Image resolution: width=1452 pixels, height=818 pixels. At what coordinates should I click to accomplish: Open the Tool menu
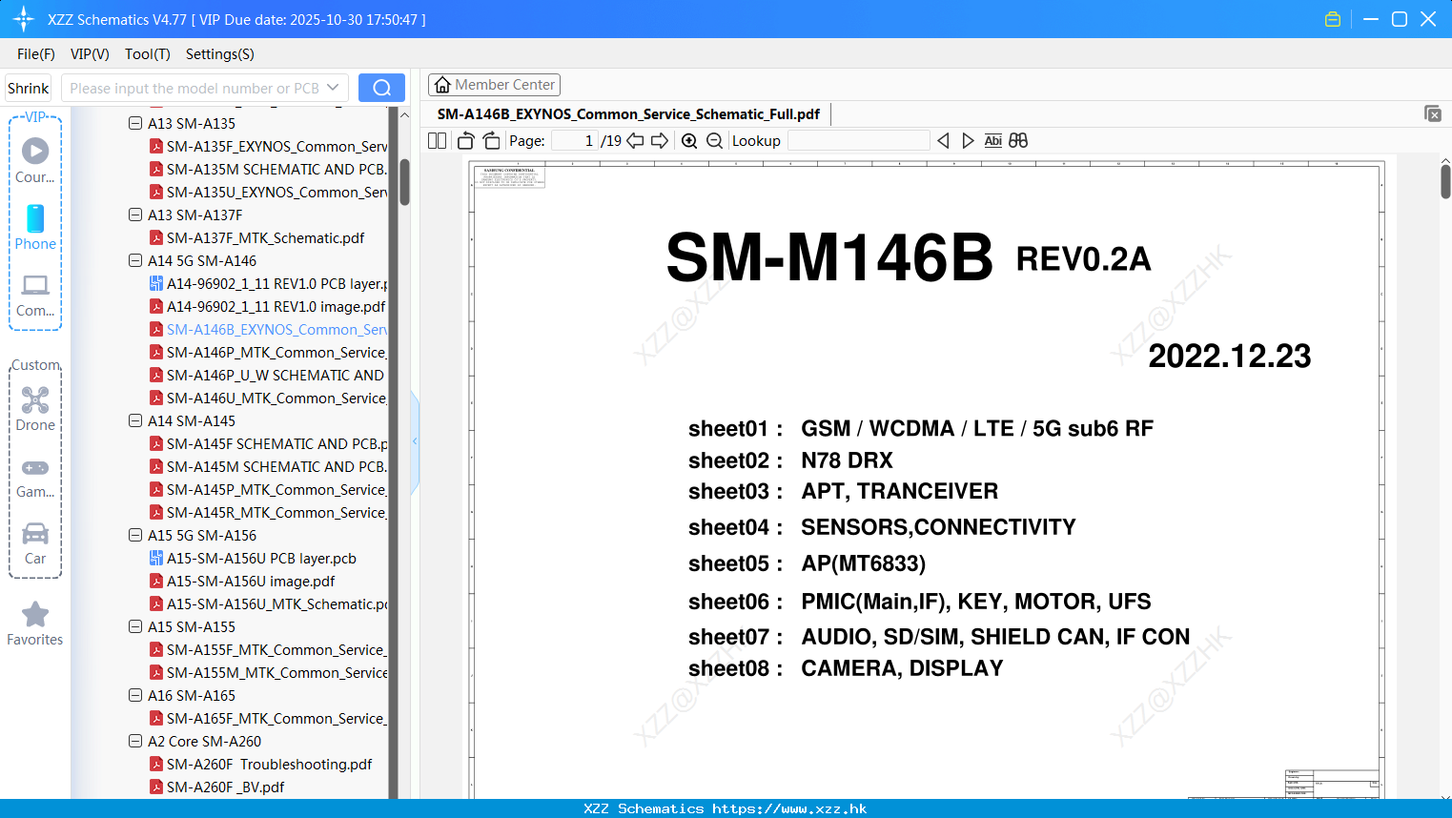pyautogui.click(x=147, y=54)
